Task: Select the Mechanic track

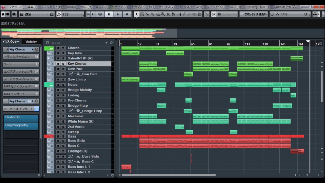Action: pos(76,116)
